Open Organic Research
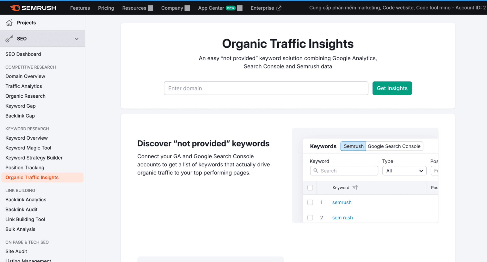 pyautogui.click(x=25, y=96)
